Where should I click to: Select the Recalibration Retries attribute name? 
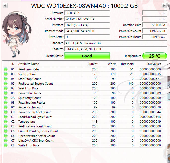point(32,102)
